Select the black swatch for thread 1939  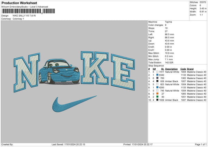coord(157,100)
